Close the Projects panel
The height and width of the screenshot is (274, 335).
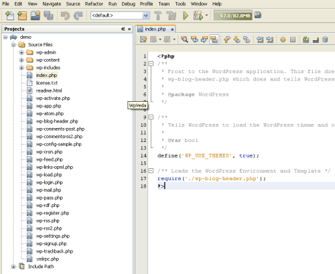point(129,29)
